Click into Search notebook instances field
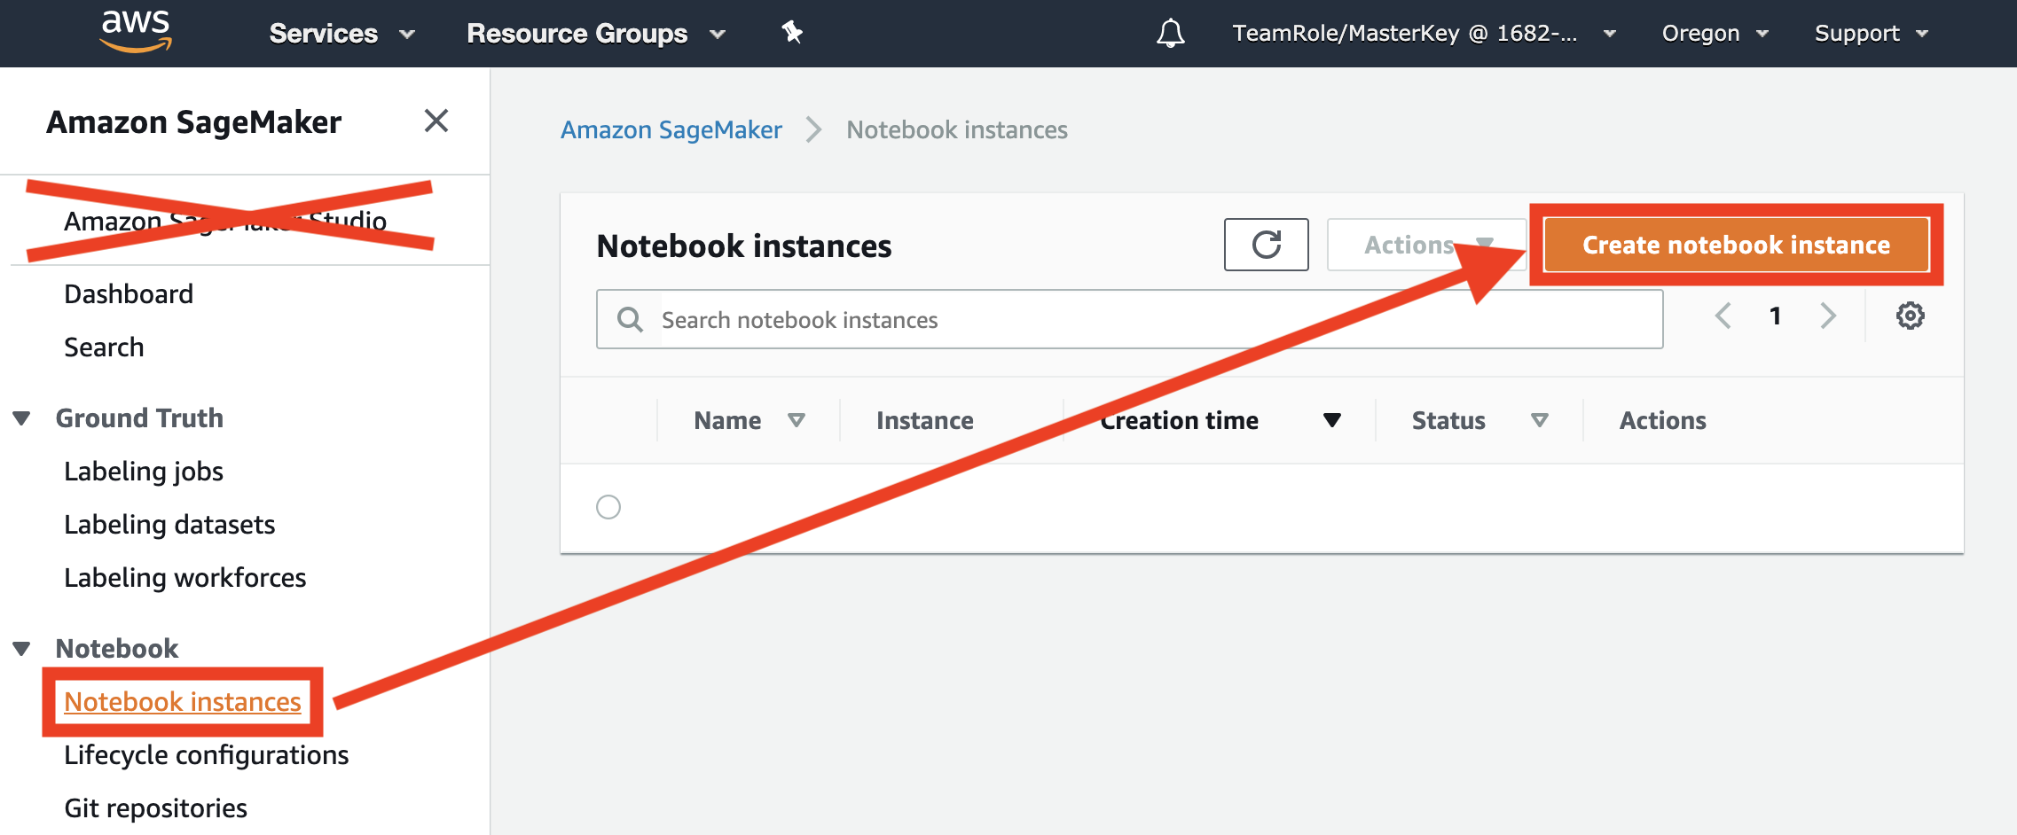This screenshot has width=2017, height=835. coord(1129,319)
